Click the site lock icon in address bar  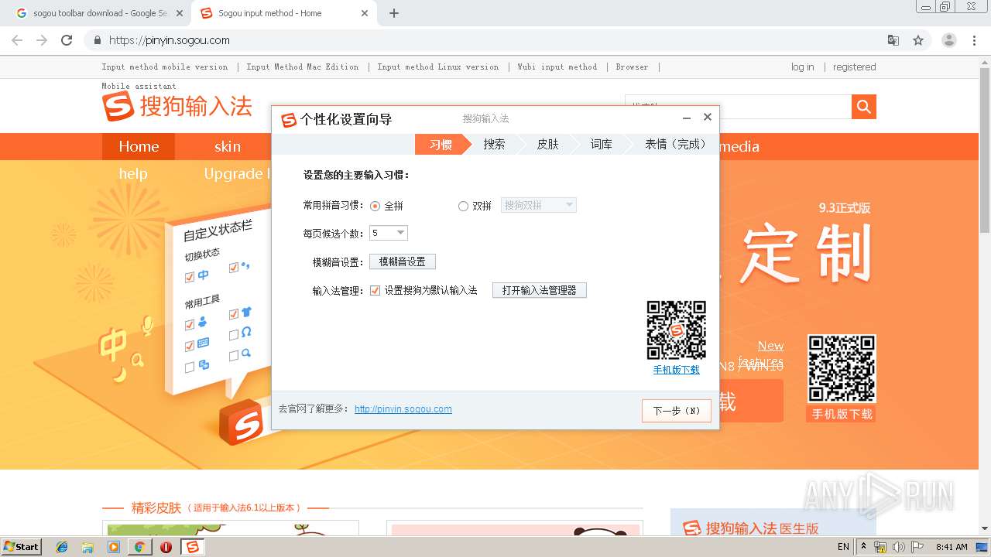pos(98,40)
